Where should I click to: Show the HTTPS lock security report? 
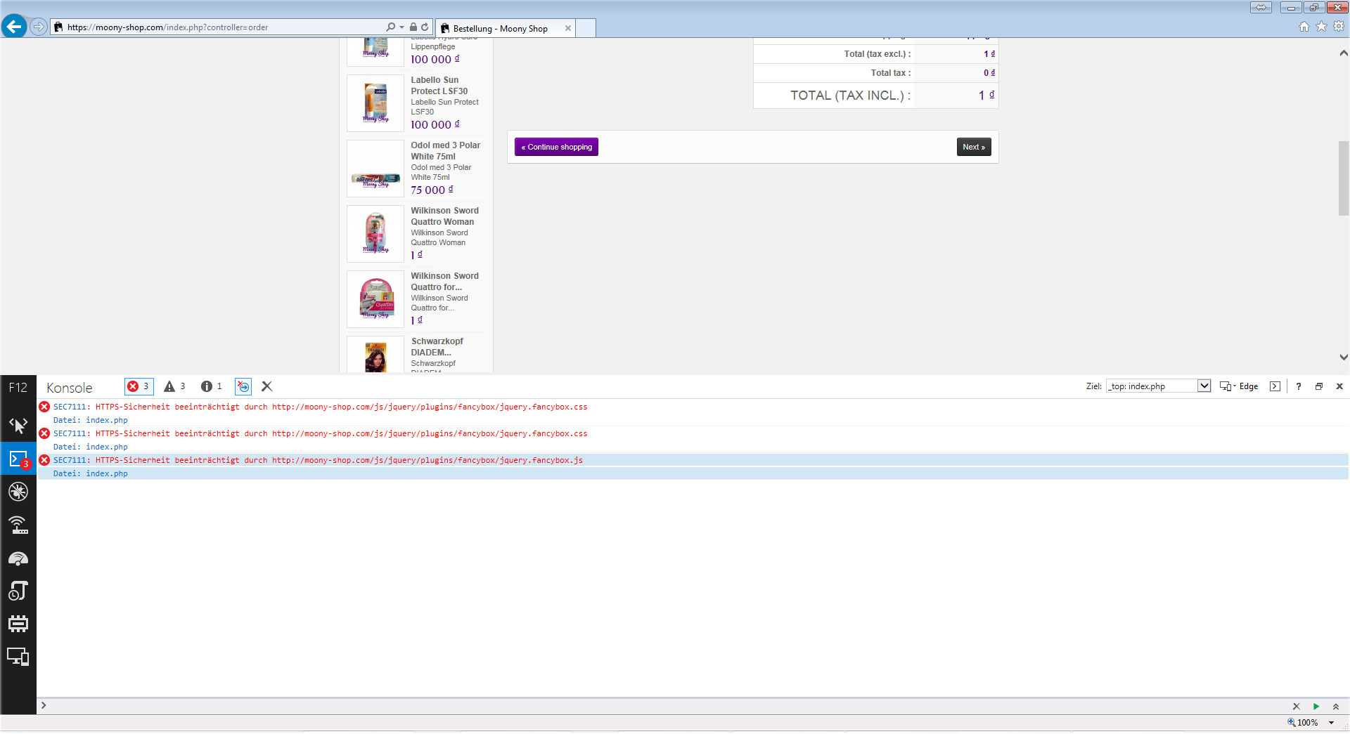pos(413,27)
